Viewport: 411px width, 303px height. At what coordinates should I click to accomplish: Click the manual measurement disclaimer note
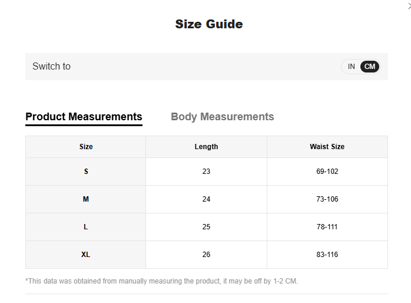coord(162,281)
